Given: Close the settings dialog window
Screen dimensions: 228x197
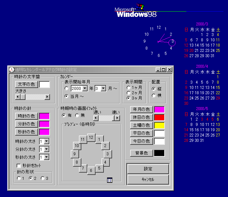Looking at the screenshot, I should pyautogui.click(x=170, y=70).
